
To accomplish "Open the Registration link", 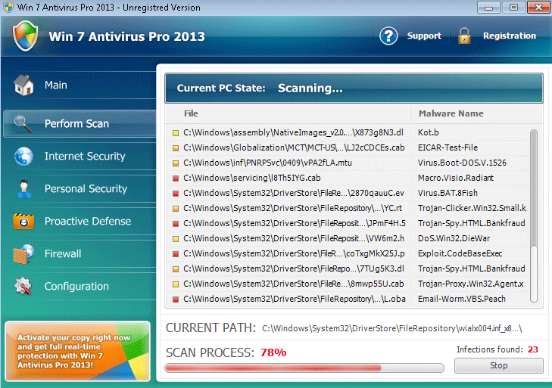I will click(x=509, y=36).
